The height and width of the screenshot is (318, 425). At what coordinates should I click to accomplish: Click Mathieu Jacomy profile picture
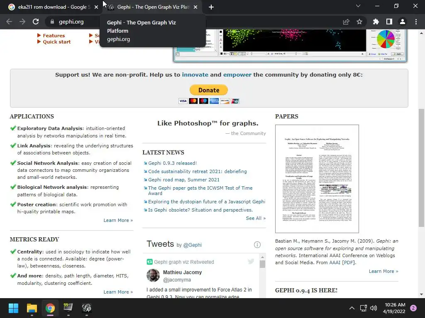click(153, 275)
